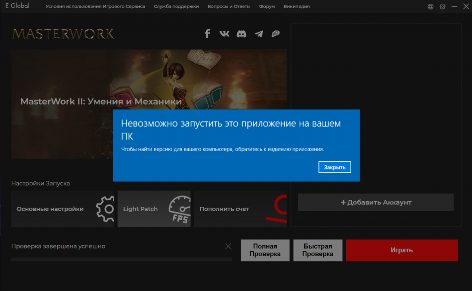Open the Форум link
472x291 pixels.
pyautogui.click(x=267, y=7)
